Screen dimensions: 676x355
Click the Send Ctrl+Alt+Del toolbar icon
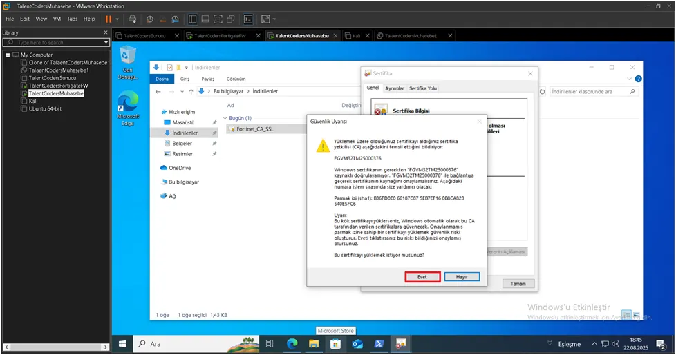tap(132, 19)
